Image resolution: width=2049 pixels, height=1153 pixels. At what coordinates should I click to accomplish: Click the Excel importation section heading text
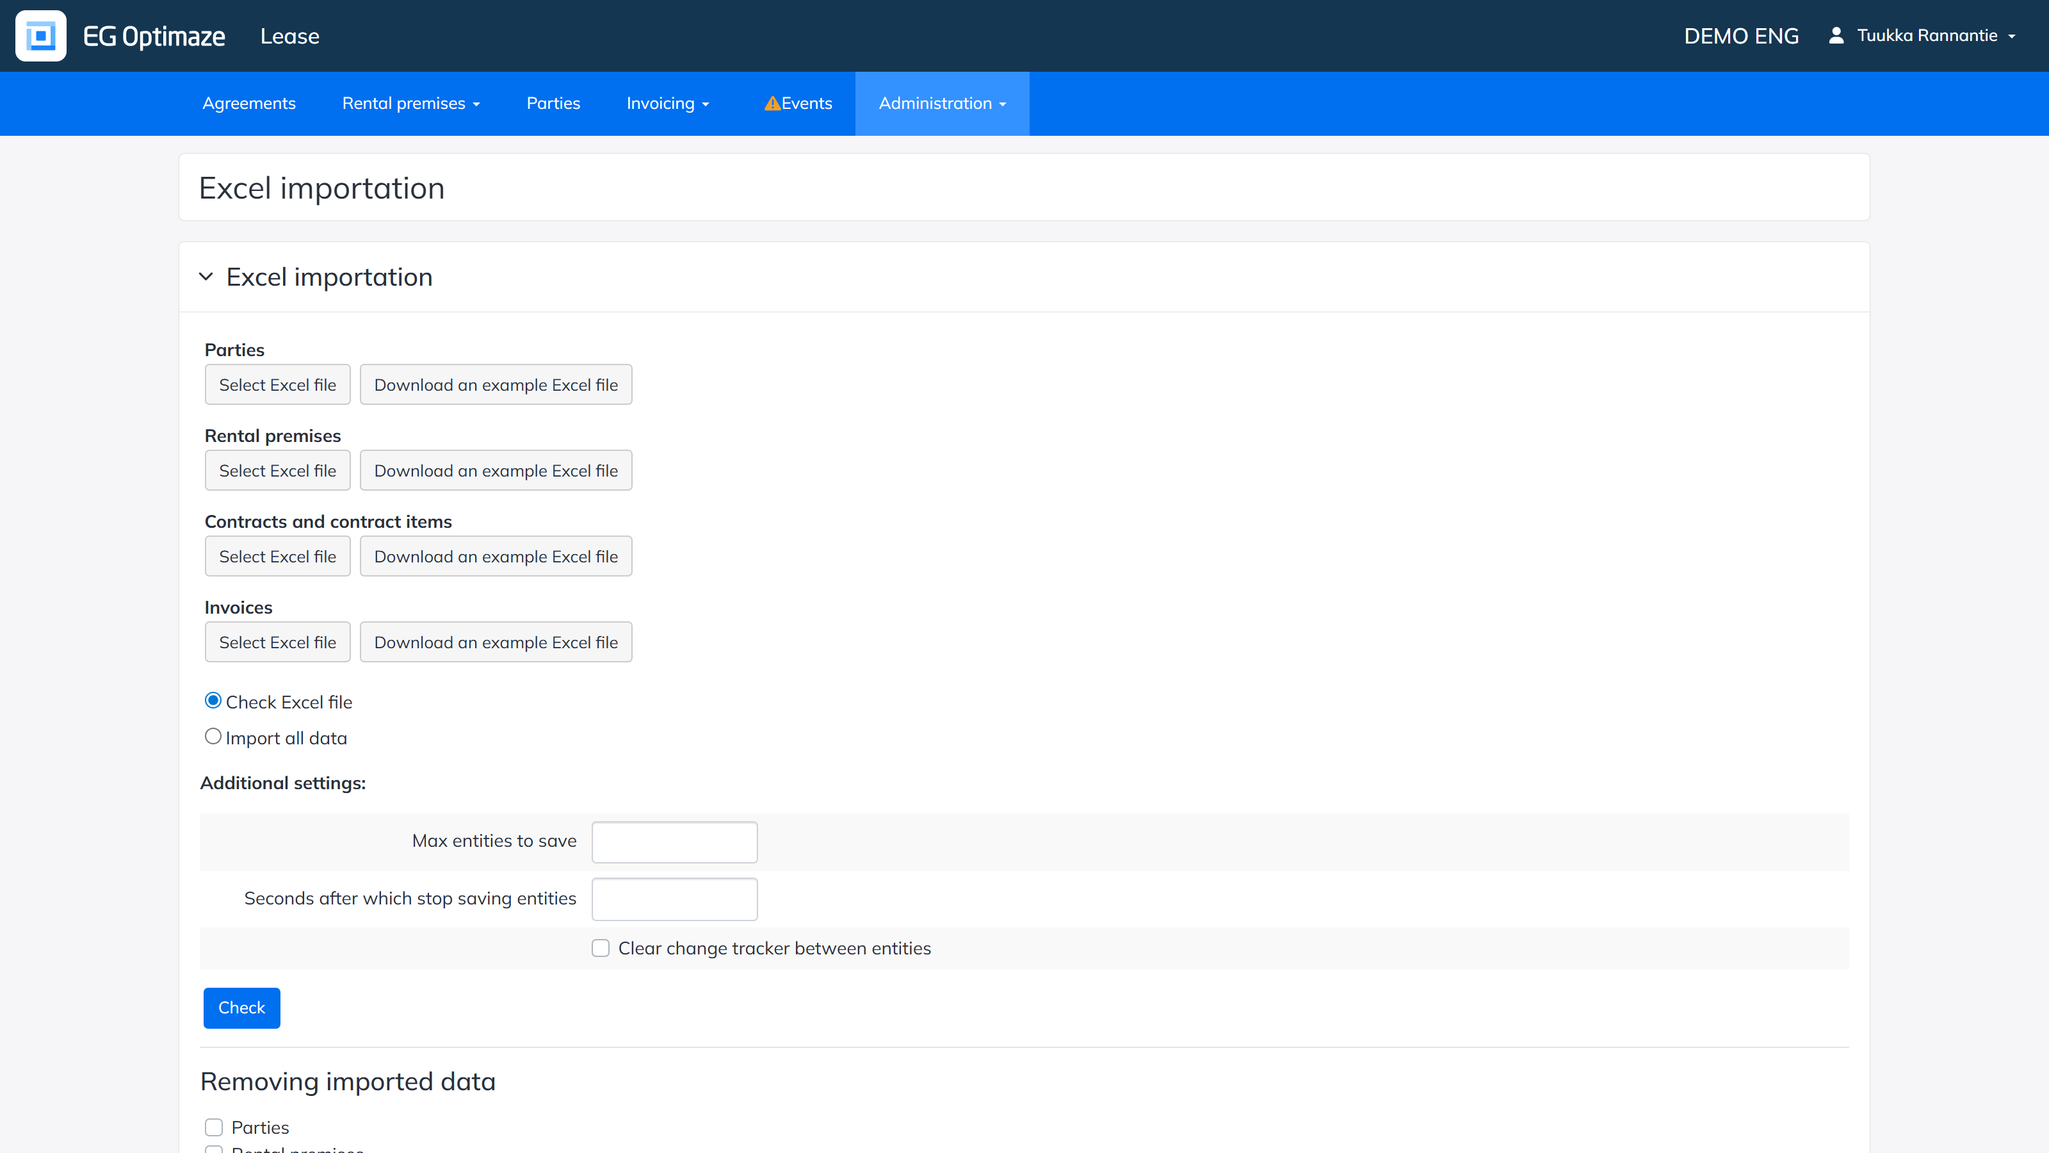click(329, 277)
